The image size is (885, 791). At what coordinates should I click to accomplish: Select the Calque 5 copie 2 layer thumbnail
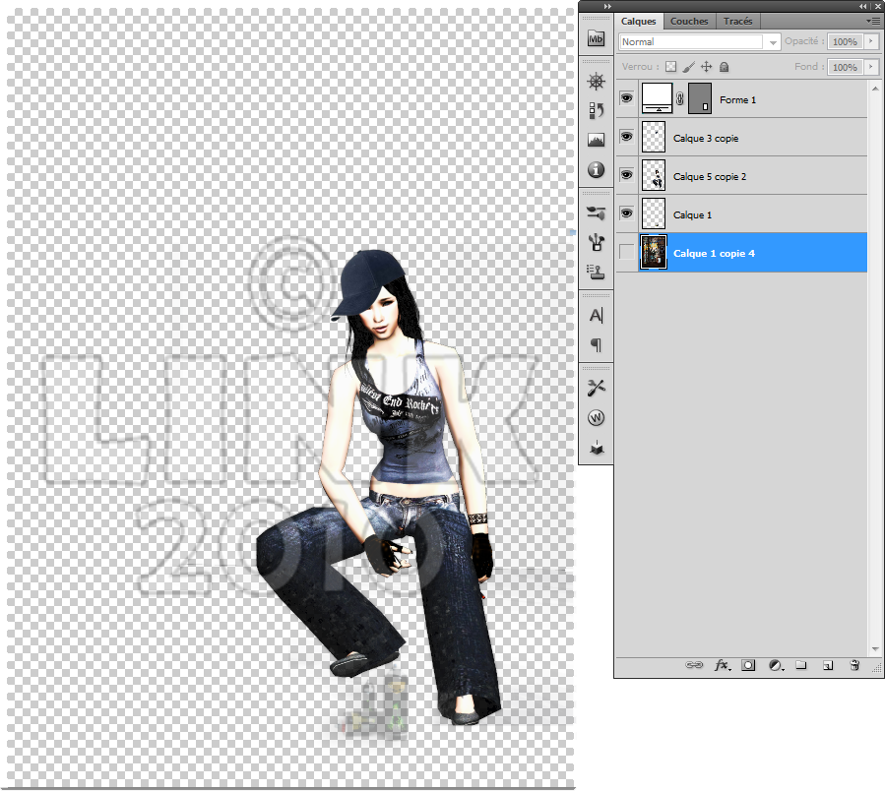tap(654, 176)
